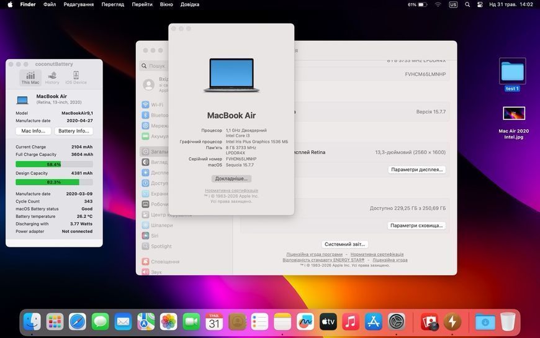Viewport: 540px width, 338px height.
Task: Click the 58.4% charge bar in coconutBattery
Action: tap(54, 164)
